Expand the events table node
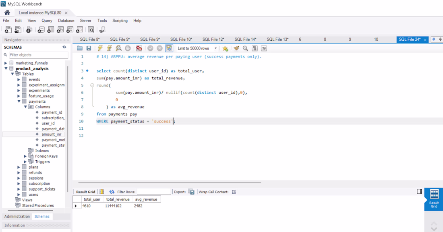This screenshot has width=443, height=232. (19, 79)
